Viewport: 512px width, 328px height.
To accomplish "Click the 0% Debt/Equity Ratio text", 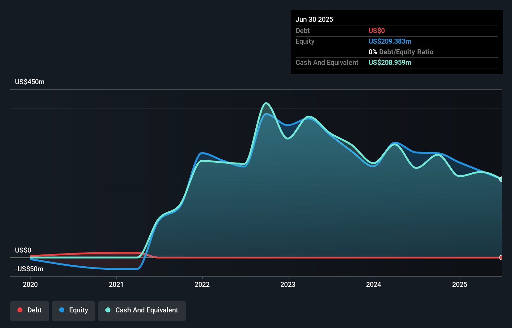I will [401, 52].
